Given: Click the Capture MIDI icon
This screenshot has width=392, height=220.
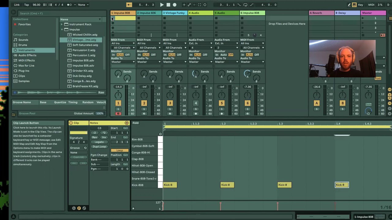Looking at the screenshot, I should coord(200,5).
